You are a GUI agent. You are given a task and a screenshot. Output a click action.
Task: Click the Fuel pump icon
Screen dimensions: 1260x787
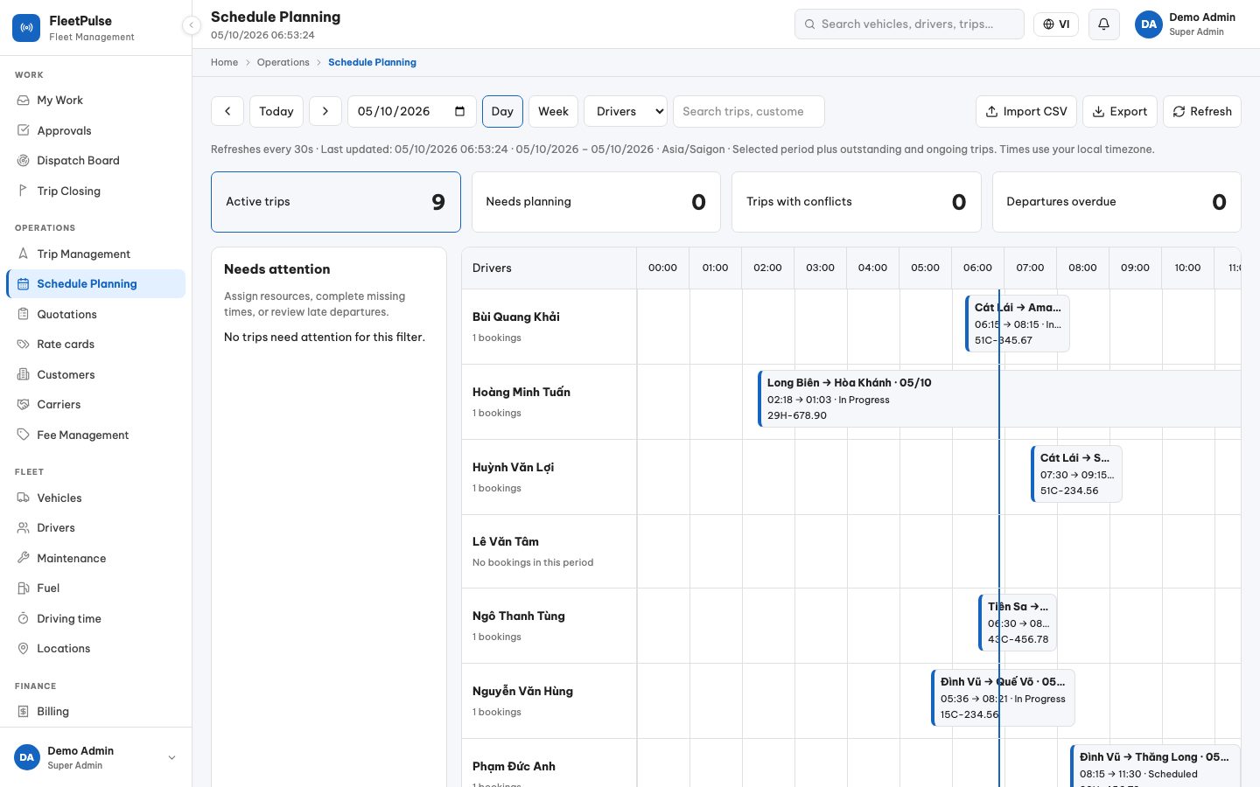(x=24, y=589)
